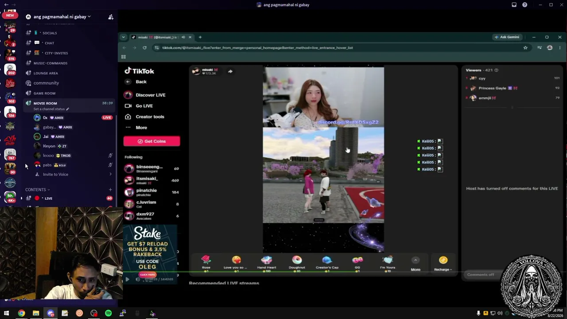Open binseeengani from Following list
This screenshot has height=319, width=567.
point(151,168)
